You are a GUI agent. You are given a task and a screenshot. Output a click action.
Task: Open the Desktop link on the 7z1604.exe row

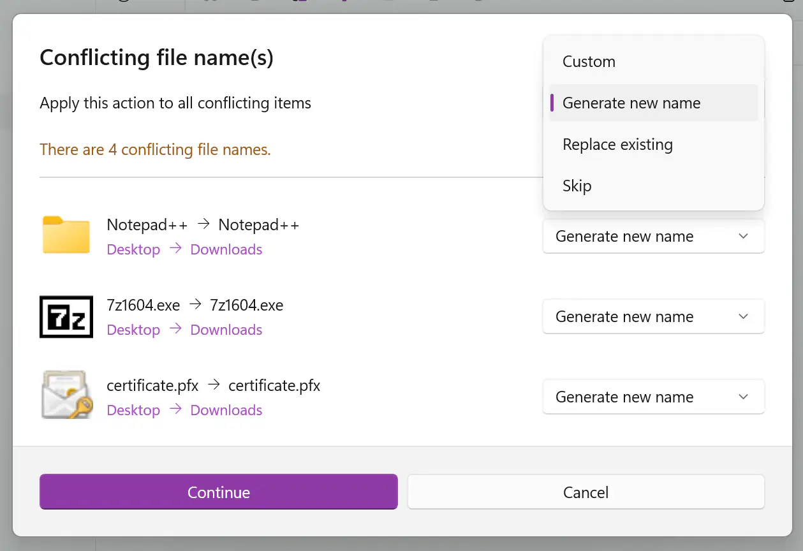click(133, 330)
